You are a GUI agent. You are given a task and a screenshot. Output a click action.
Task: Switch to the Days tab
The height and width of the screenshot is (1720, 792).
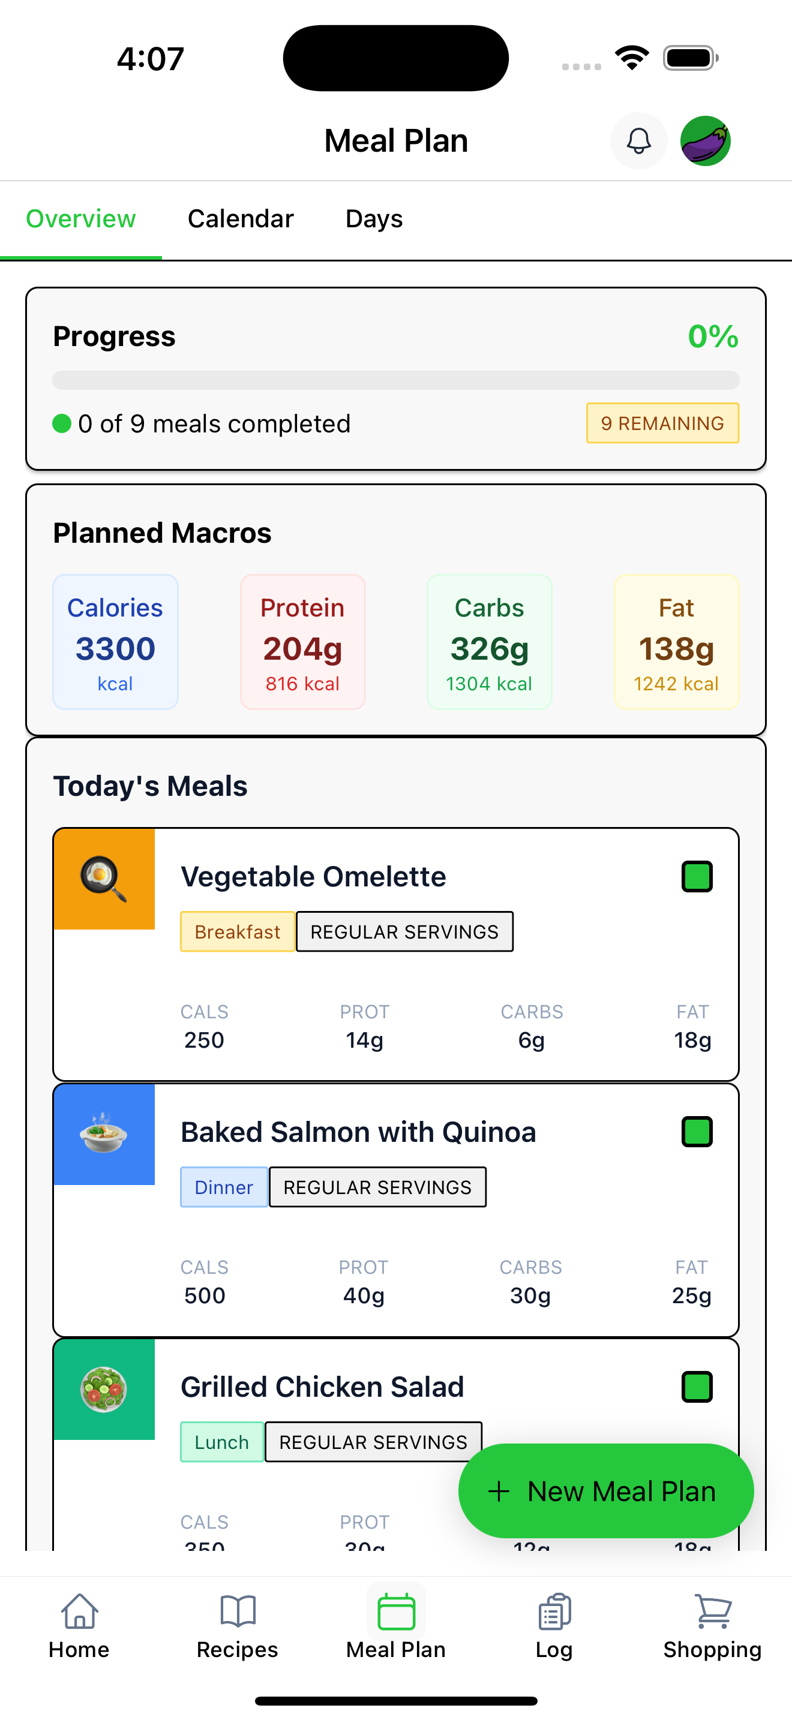(374, 219)
